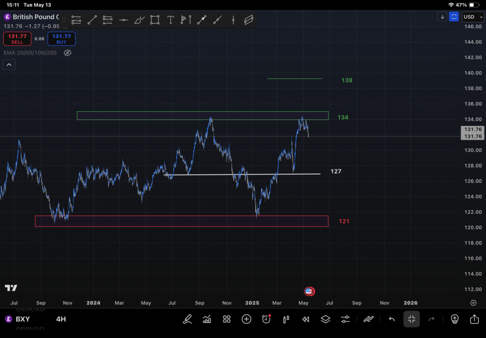The height and width of the screenshot is (338, 486).
Task: Exit fullscreen with the collapse arrows button
Action: pos(411,319)
